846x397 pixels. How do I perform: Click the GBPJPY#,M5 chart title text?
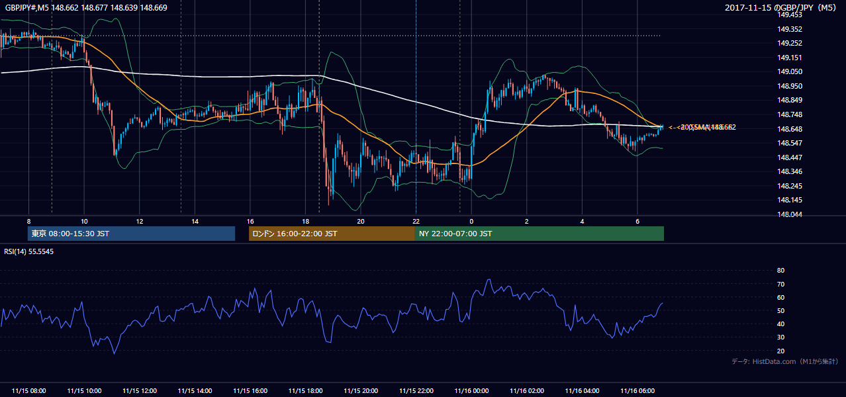pyautogui.click(x=86, y=8)
